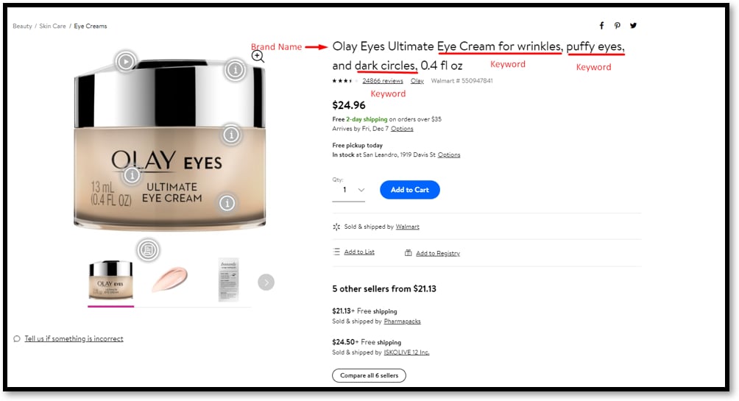
Task: Click Add to Registry link
Action: [x=438, y=253]
